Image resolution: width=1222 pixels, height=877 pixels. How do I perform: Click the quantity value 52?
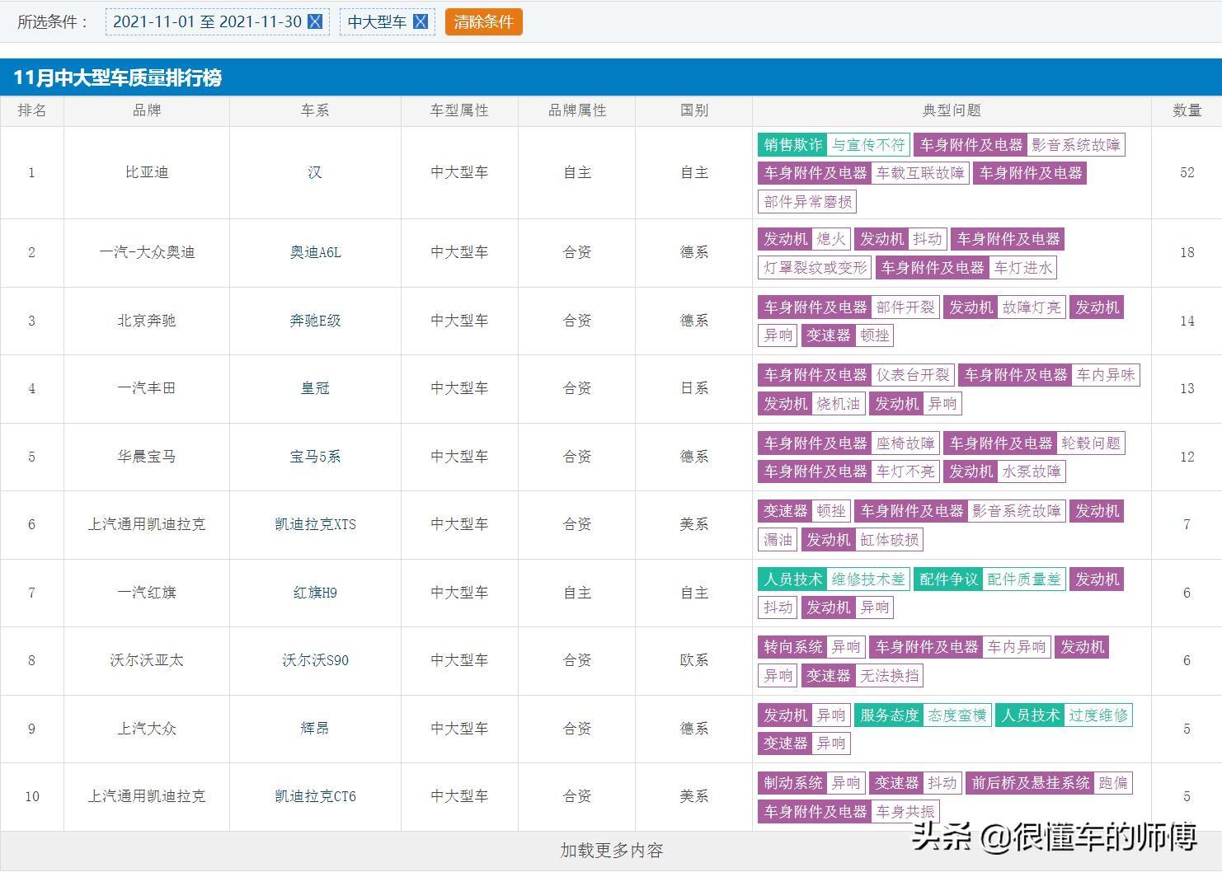click(x=1187, y=172)
